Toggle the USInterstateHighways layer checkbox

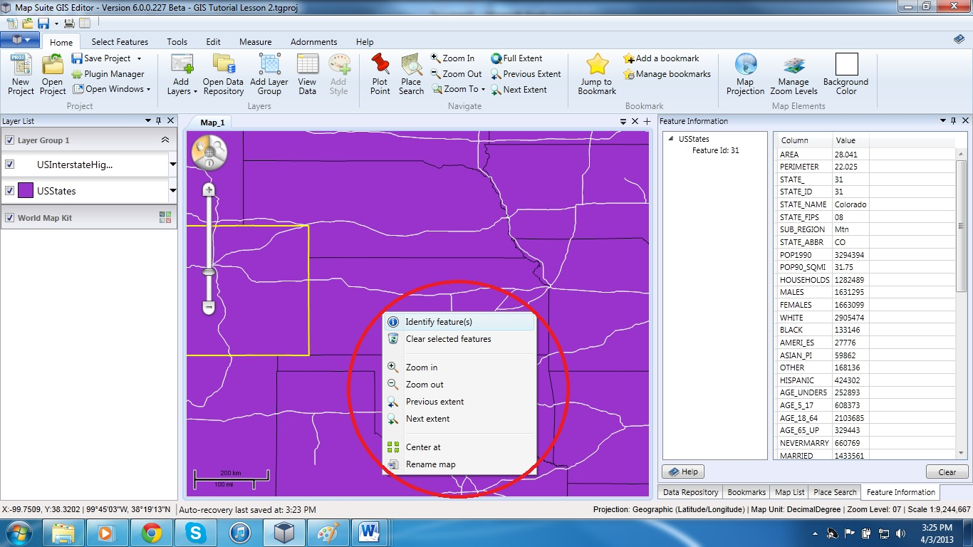click(x=10, y=165)
